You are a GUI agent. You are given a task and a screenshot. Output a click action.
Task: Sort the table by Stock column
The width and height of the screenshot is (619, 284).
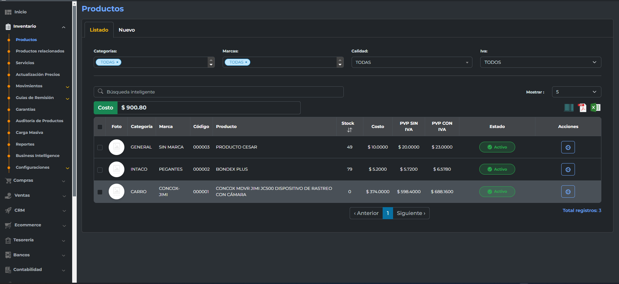pyautogui.click(x=349, y=130)
